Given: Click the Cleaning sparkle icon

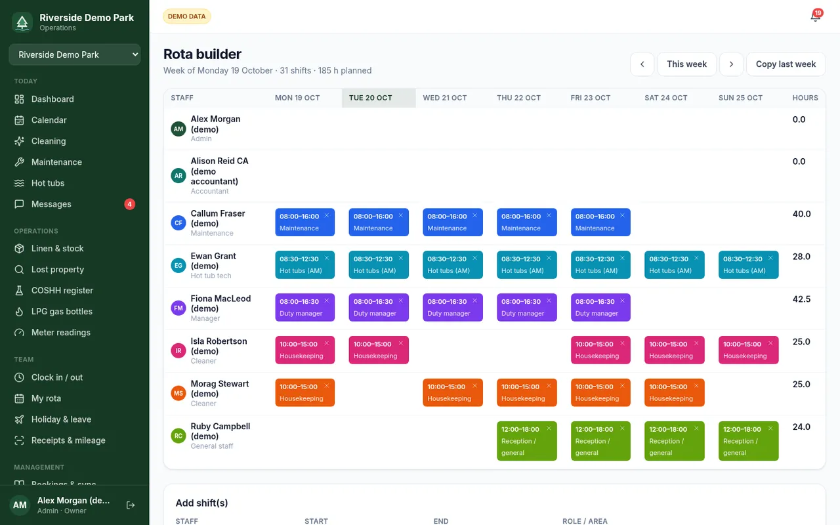Looking at the screenshot, I should point(19,141).
